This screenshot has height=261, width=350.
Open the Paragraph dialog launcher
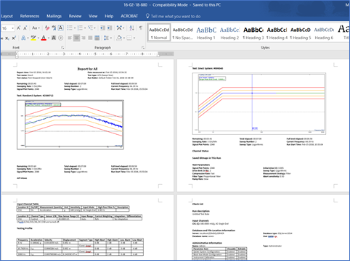coord(143,48)
